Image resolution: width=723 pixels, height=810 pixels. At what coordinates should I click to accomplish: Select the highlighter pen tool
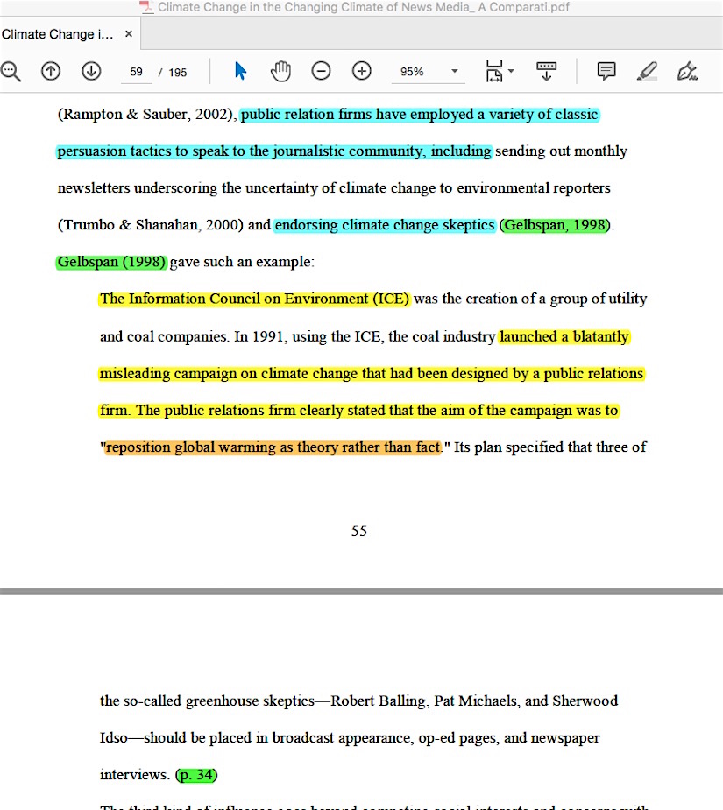tap(647, 72)
